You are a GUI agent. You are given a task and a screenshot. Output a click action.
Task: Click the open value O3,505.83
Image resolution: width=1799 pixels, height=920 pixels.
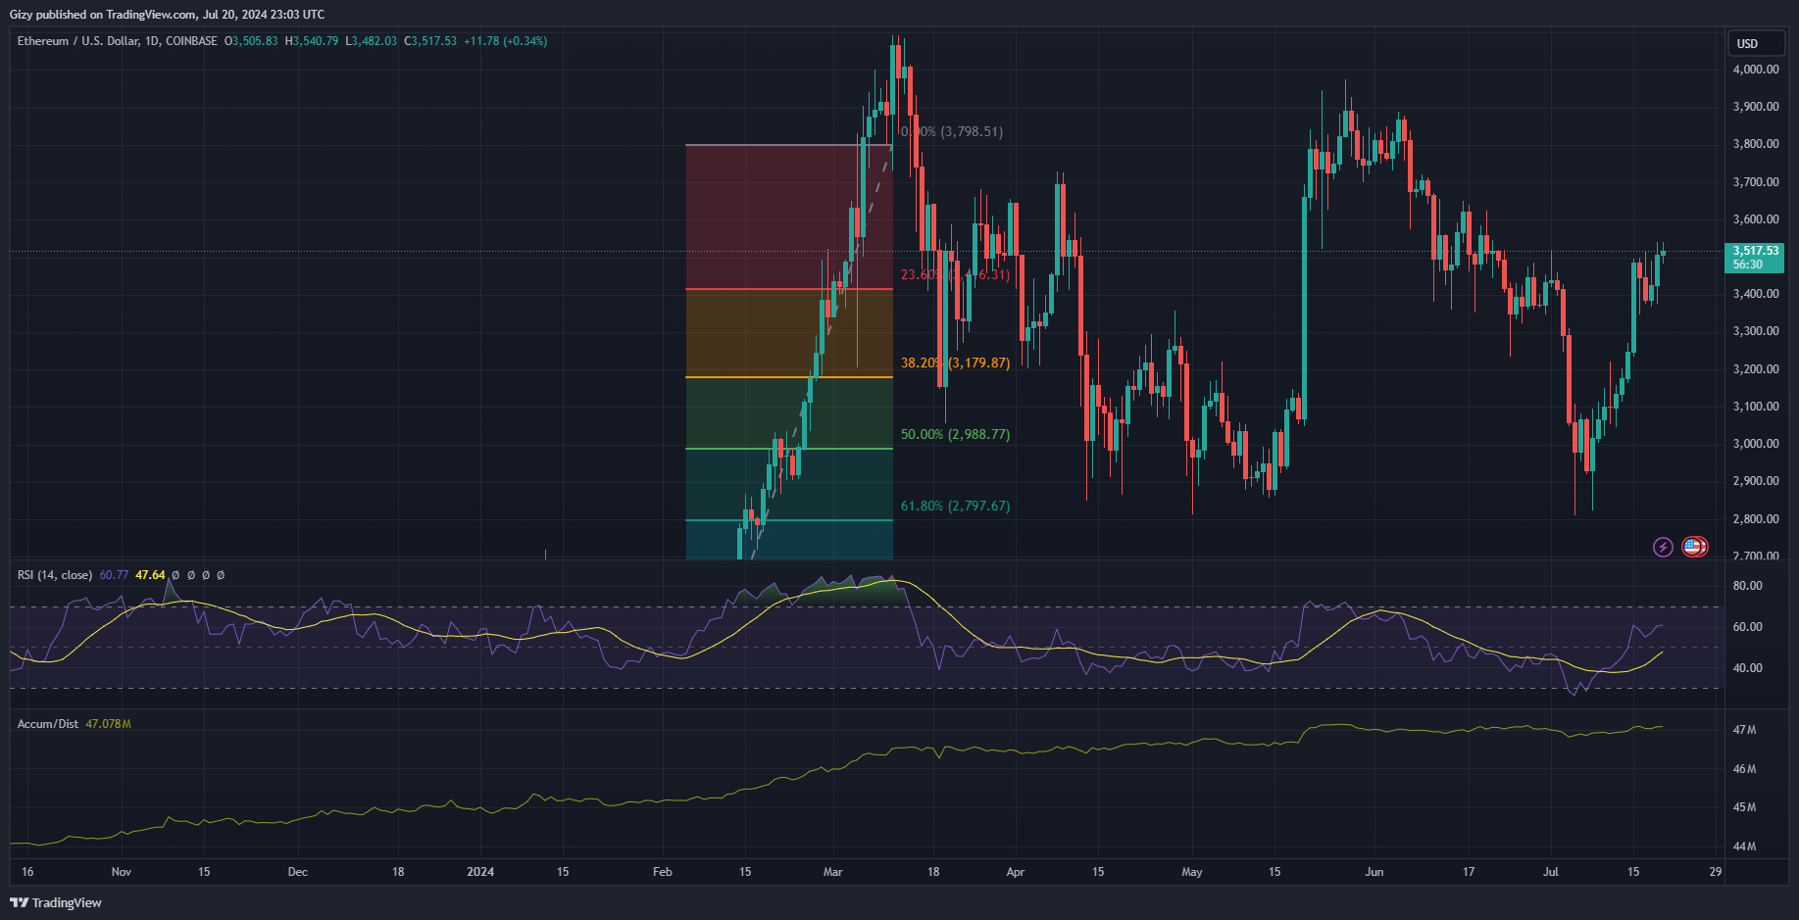tap(251, 41)
